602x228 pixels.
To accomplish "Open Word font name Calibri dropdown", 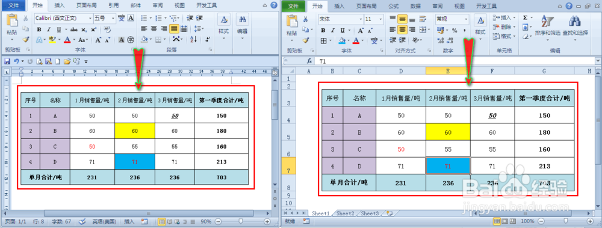I will [91, 18].
